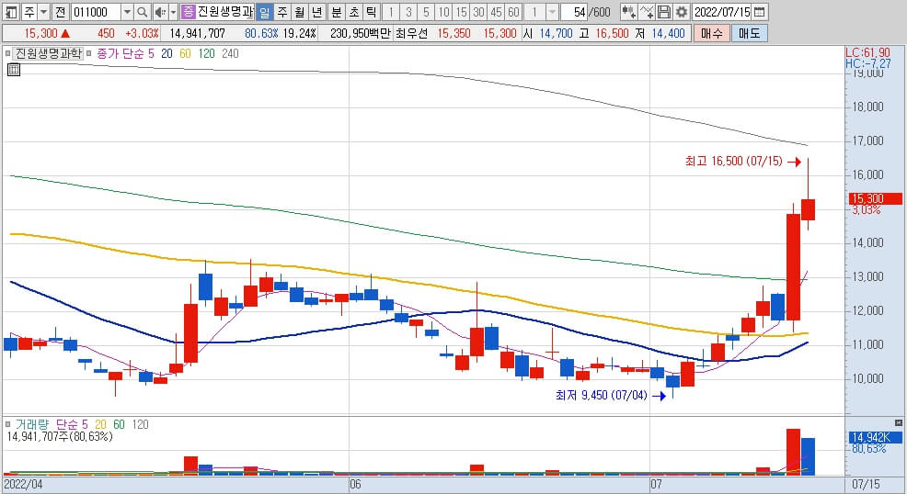Image resolution: width=907 pixels, height=494 pixels.
Task: Click the data grid icon below stock name
Action: [14, 70]
